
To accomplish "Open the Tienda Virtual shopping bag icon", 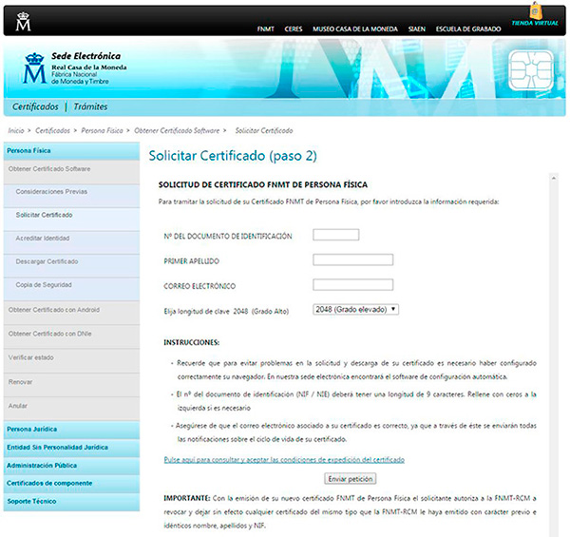I will [x=535, y=10].
